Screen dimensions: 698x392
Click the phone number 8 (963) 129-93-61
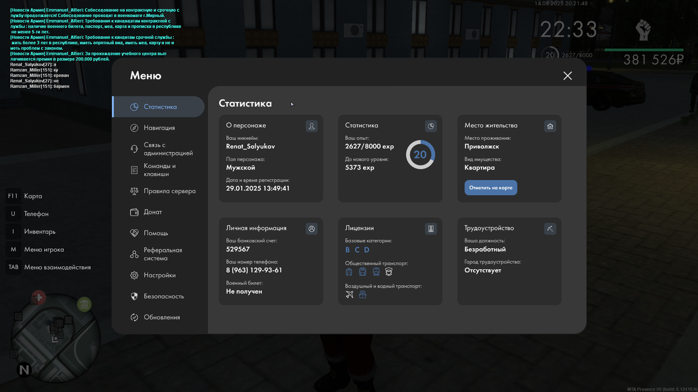[254, 270]
